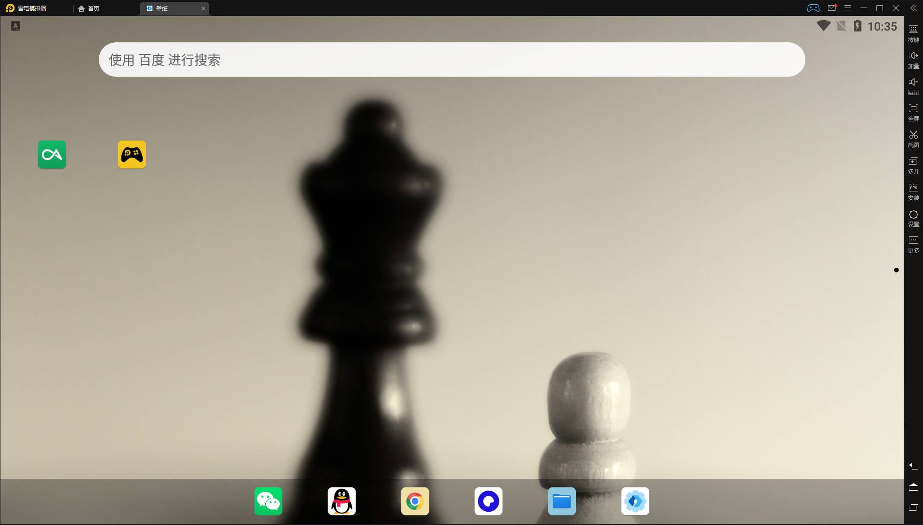Toggle fullscreen mode in the sidebar
This screenshot has height=525, width=923.
[x=913, y=112]
